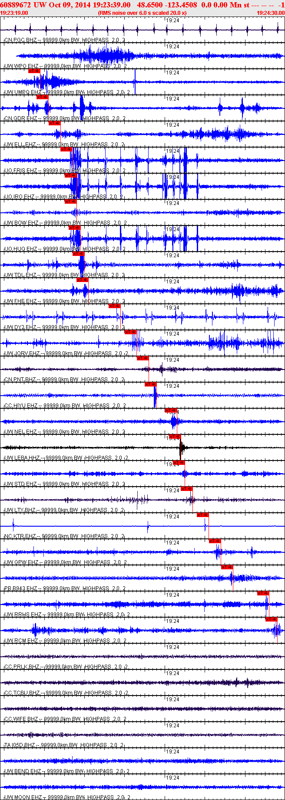Screen dimensions: 285x800
Task: Click the UW.NEL EHZ station label
Action: point(20,432)
